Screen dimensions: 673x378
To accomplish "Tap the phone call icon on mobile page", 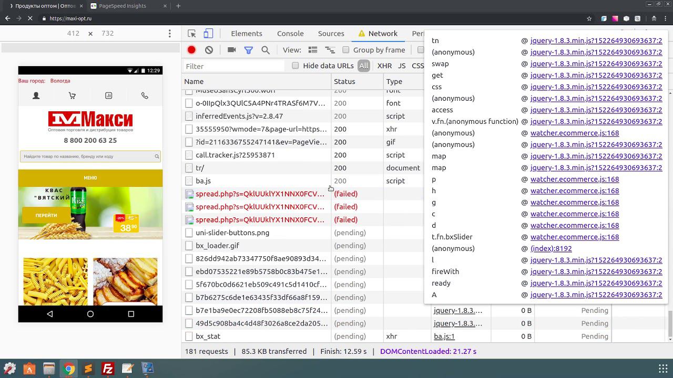I will (145, 96).
